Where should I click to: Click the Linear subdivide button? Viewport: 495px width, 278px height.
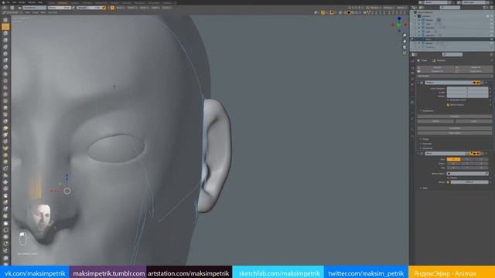(x=473, y=121)
